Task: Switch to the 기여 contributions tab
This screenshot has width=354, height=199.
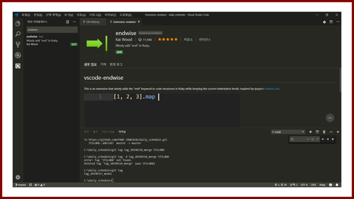Action: click(103, 64)
